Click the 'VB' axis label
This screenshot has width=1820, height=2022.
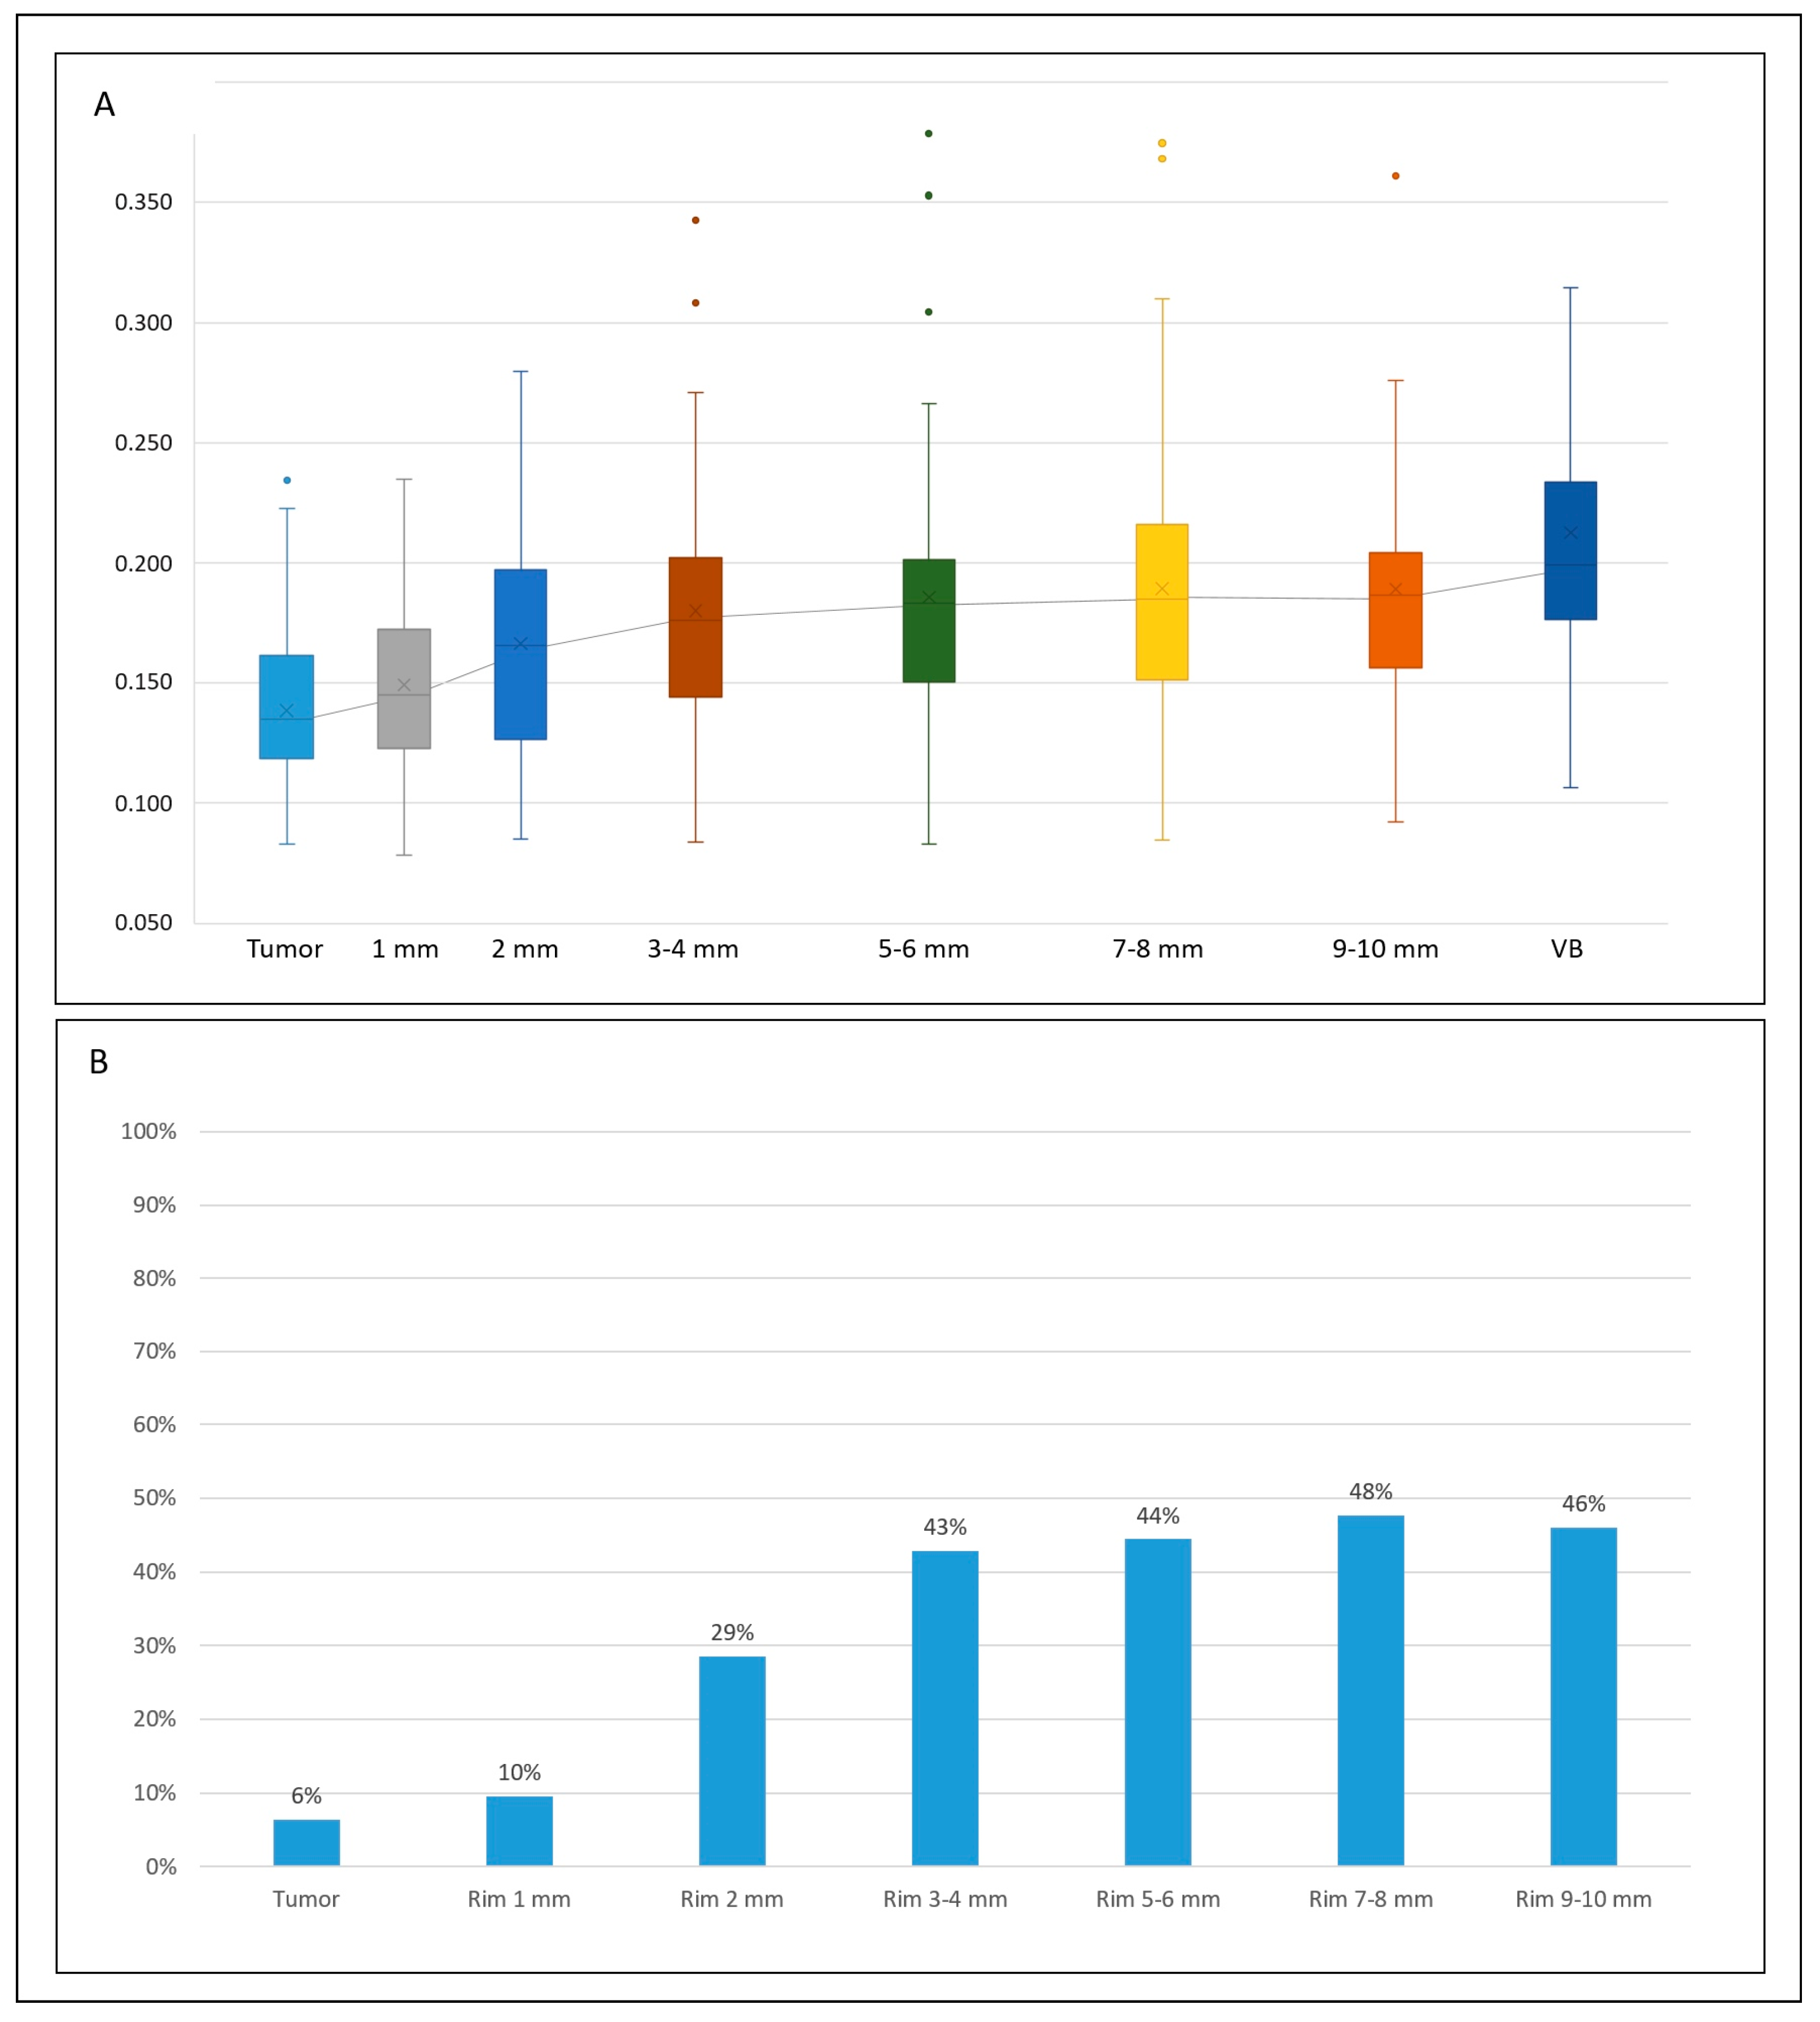1567,949
